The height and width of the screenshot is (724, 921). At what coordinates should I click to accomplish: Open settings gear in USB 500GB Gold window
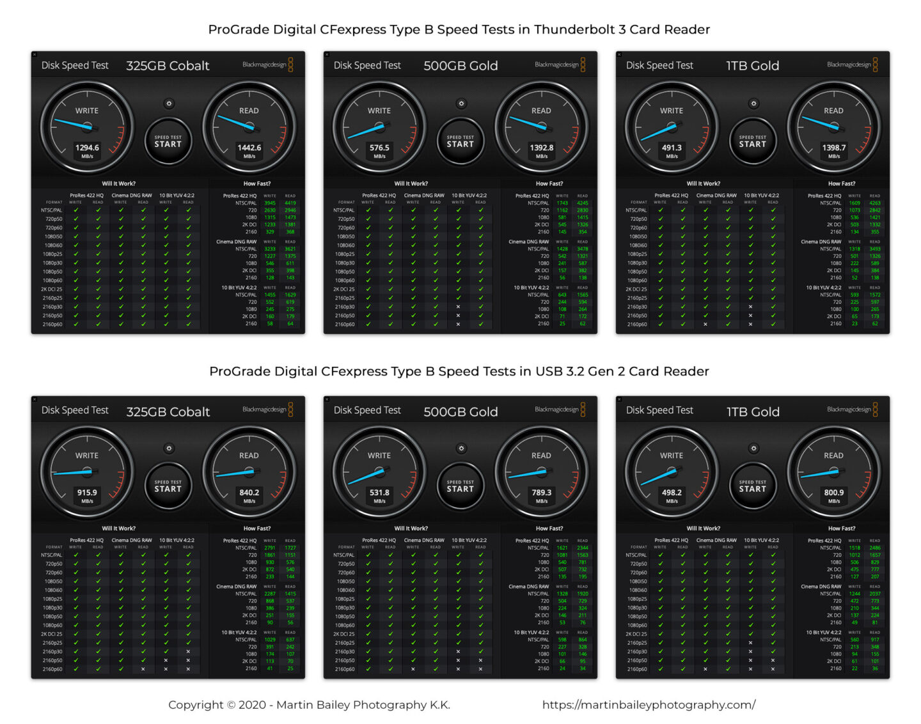(x=461, y=449)
